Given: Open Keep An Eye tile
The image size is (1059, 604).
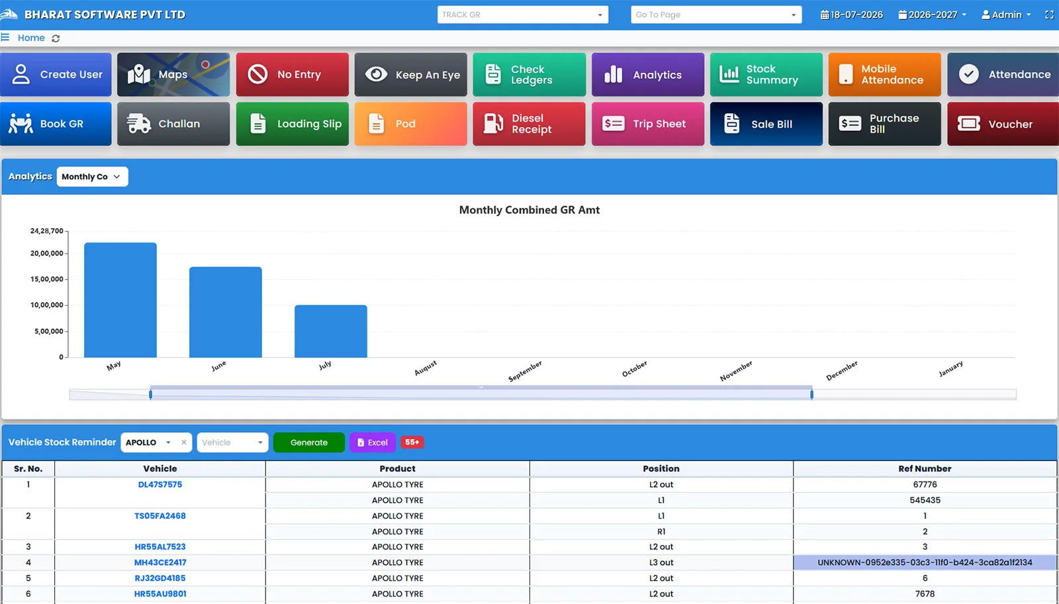Looking at the screenshot, I should (410, 75).
